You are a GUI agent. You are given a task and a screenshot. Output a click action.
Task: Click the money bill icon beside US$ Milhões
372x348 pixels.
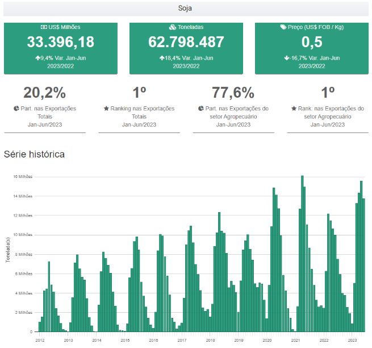click(44, 27)
